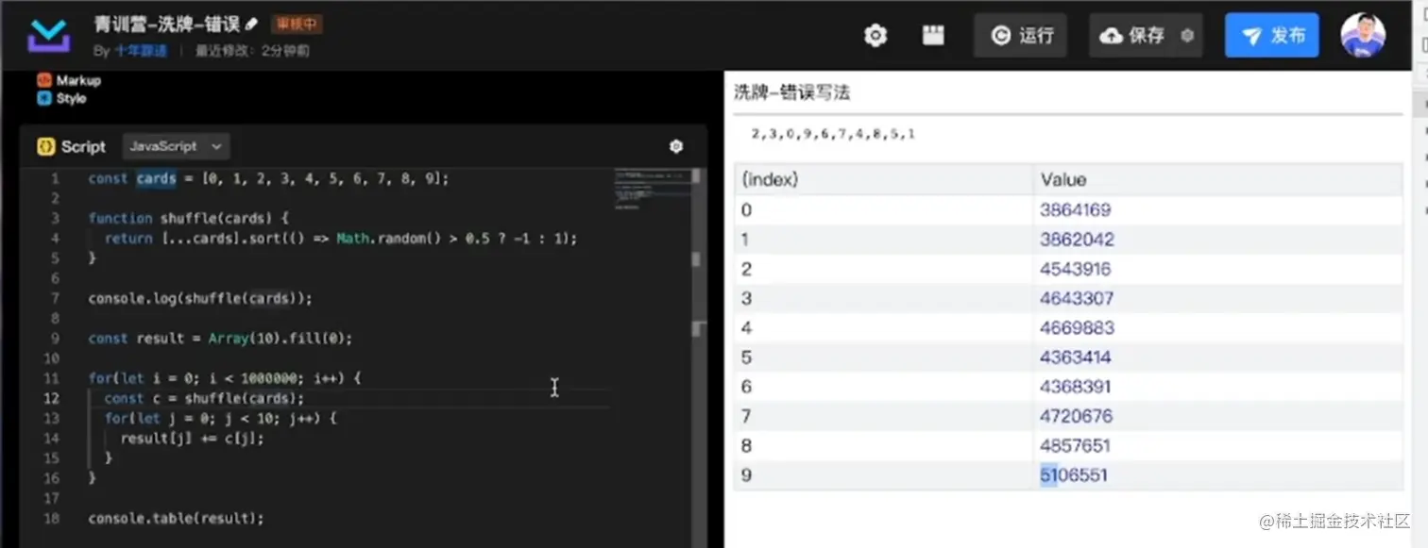Screen dimensions: 1428x548
Task: Select value 4857651 in row 8
Action: pos(1076,445)
